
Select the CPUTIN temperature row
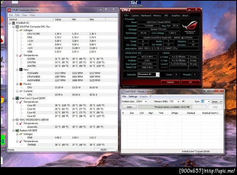63,62
